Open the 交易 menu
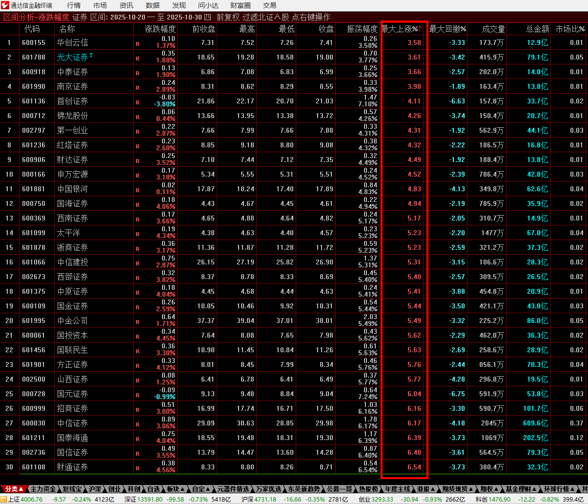588x504 pixels. pos(270,5)
